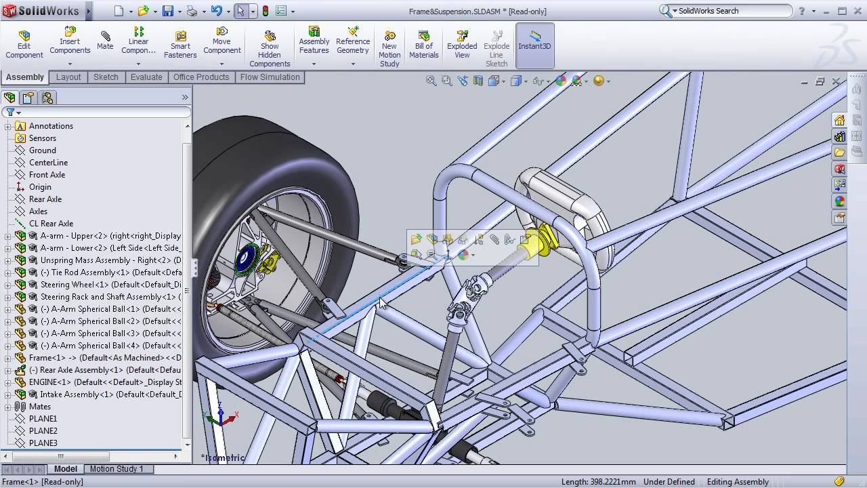Switch to the Evaluate tab
Screen dimensions: 867x488
[x=146, y=77]
